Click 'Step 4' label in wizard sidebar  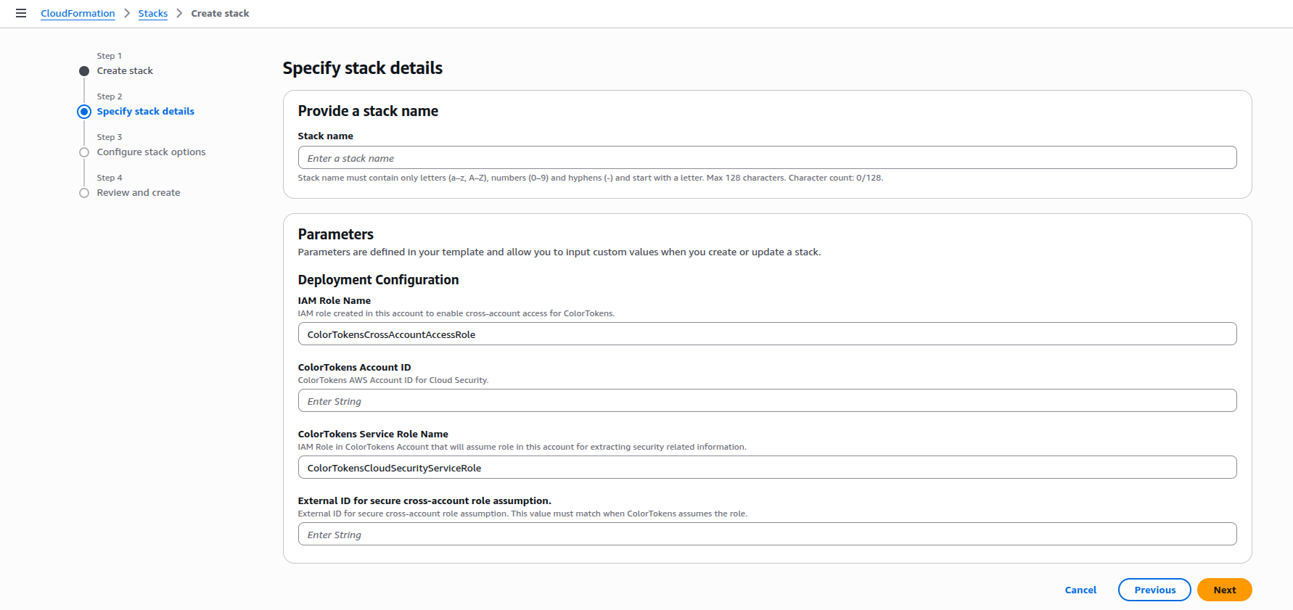click(x=110, y=178)
